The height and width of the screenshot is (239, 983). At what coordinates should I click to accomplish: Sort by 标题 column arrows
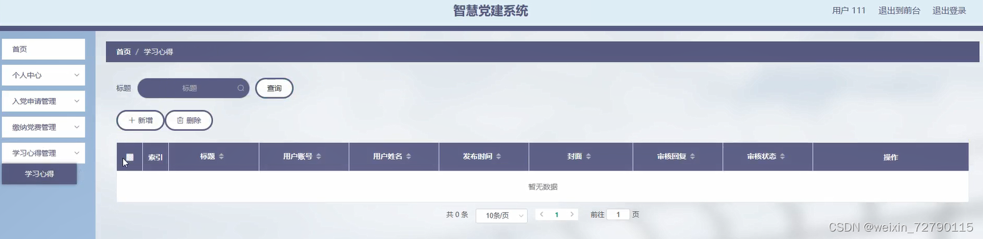pyautogui.click(x=221, y=157)
